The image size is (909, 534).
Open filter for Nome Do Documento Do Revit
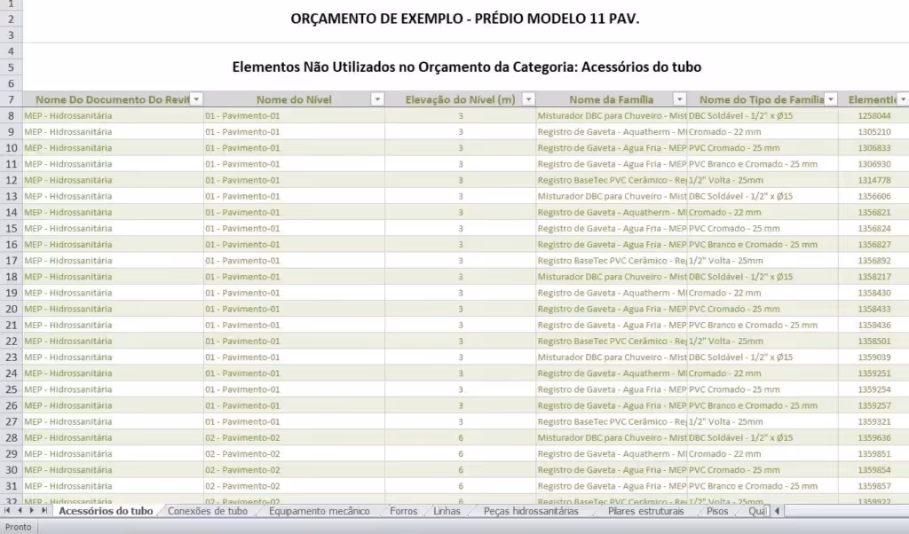196,99
